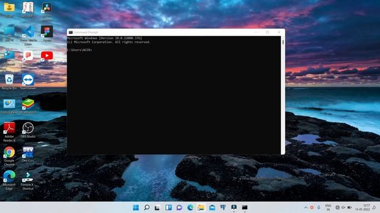Click the battery tray icon
380x213 pixels.
point(350,208)
